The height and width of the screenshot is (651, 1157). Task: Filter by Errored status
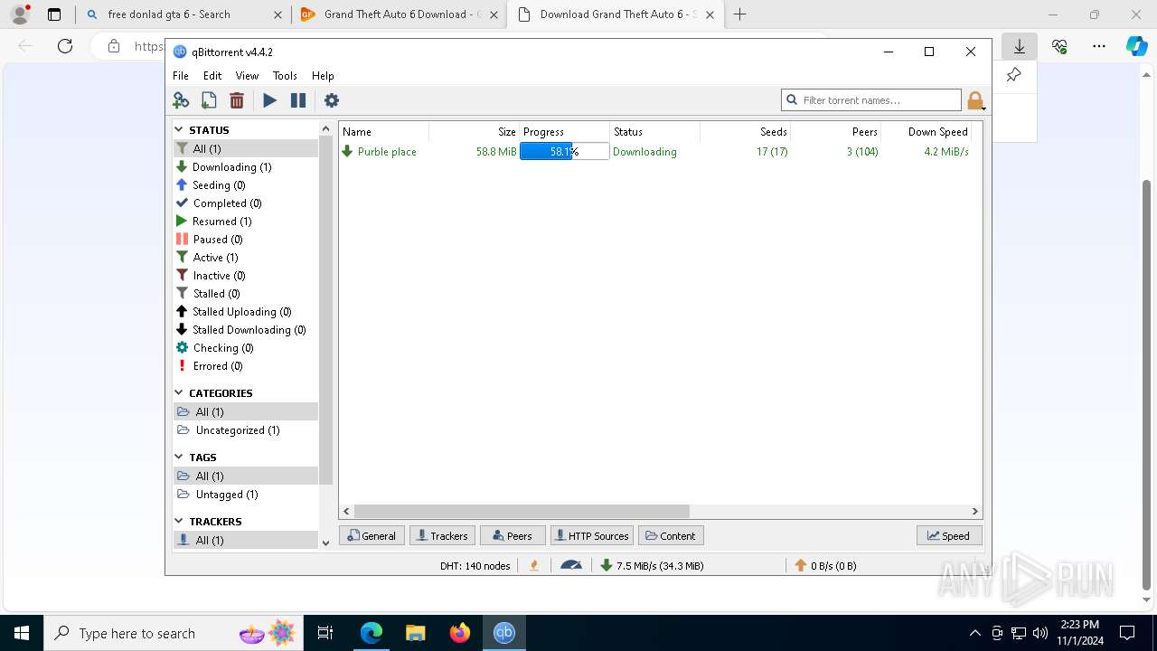pos(246,365)
